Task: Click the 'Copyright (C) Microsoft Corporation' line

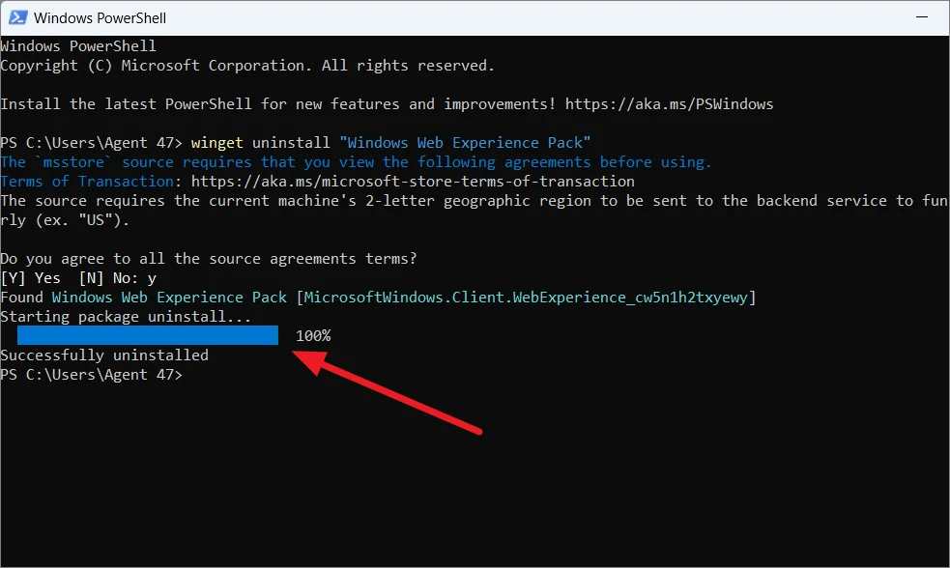Action: (247, 66)
